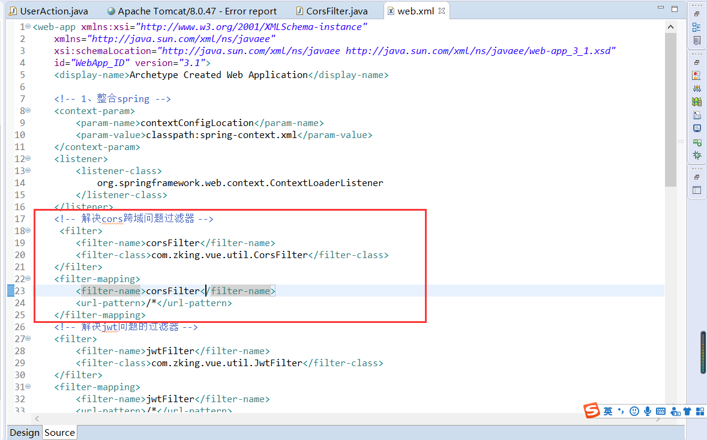Image resolution: width=707 pixels, height=440 pixels.
Task: Collapse the web-app element at line 1
Action: 28,26
